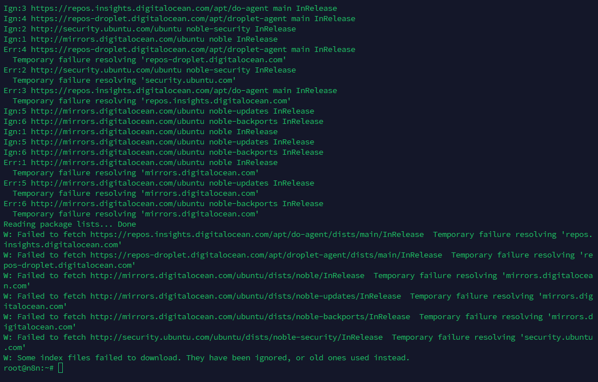Image resolution: width=598 pixels, height=382 pixels.
Task: Click the 'W: Some index files failed to download' warning
Action: click(206, 357)
